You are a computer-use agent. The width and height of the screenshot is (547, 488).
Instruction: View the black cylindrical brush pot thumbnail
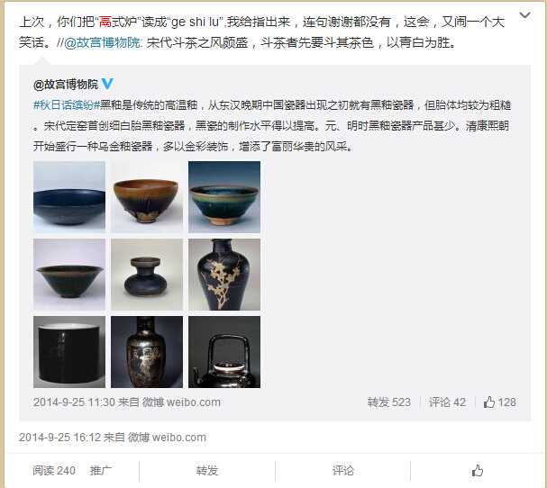(69, 352)
